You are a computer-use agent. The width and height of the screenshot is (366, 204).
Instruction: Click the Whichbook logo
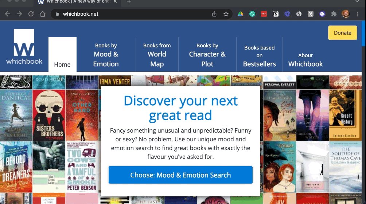click(24, 47)
